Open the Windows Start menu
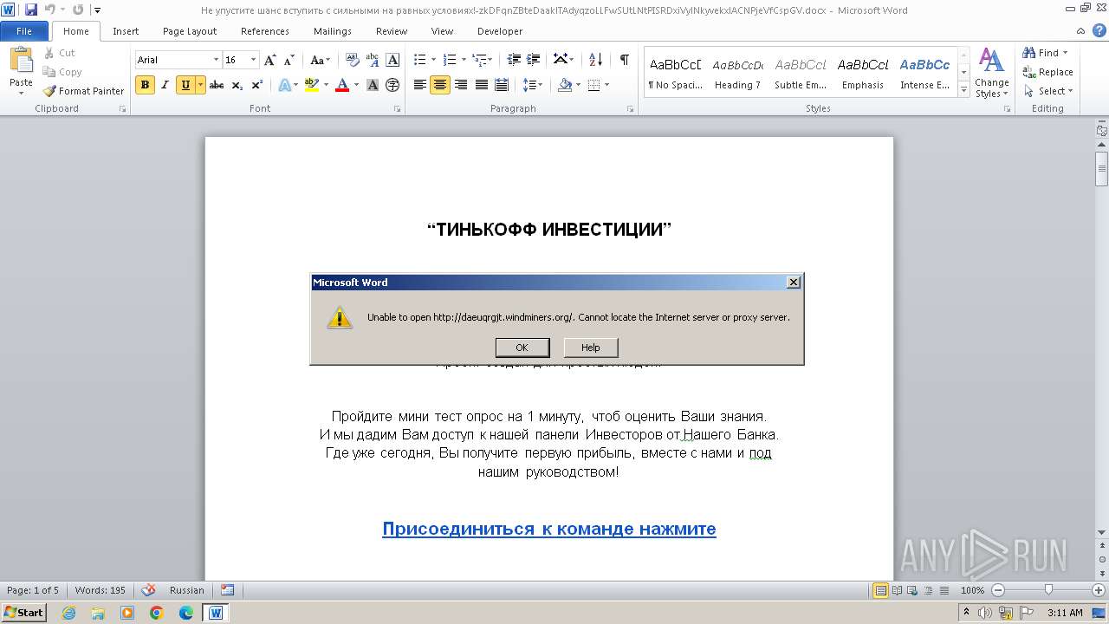 click(23, 612)
